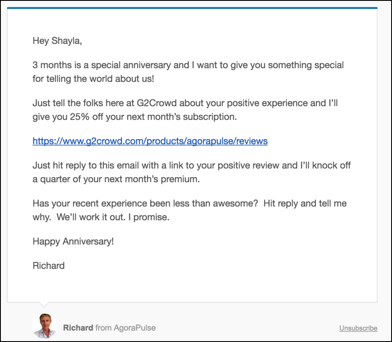
Task: Click the '25% off your next month's subscription' line
Action: click(x=134, y=117)
